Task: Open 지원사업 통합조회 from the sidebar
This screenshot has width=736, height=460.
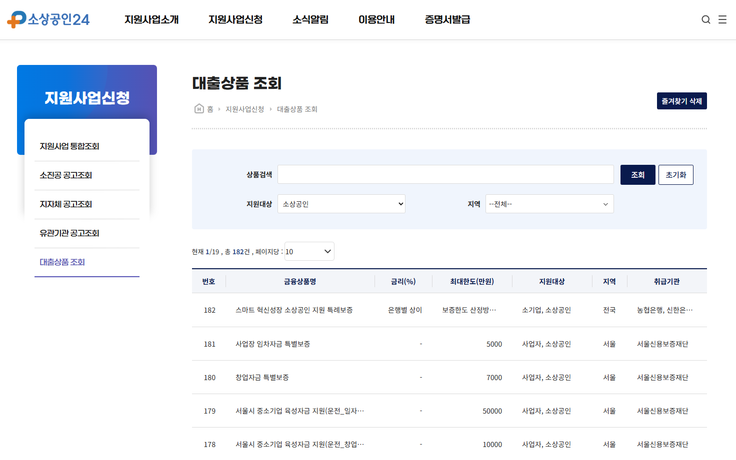Action: pos(69,146)
